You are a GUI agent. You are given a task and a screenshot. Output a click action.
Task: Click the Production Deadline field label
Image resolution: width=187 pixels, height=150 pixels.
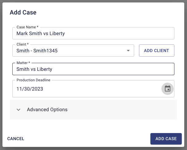pyautogui.click(x=33, y=80)
